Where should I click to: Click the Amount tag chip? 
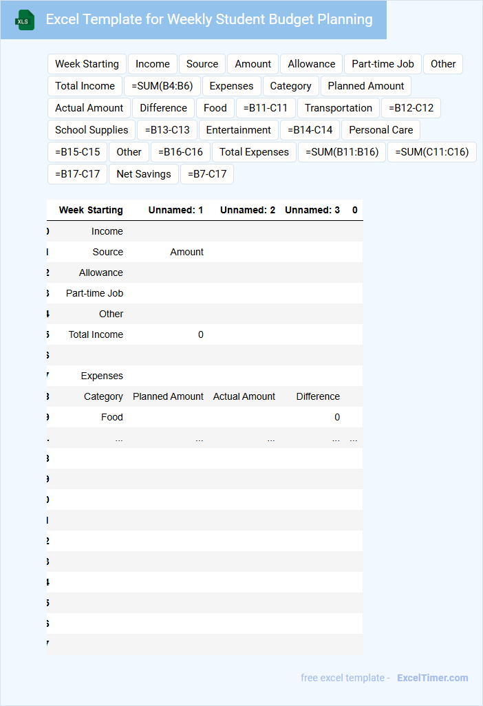253,64
